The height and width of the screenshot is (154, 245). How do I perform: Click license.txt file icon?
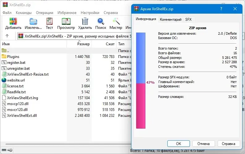click(x=4, y=86)
